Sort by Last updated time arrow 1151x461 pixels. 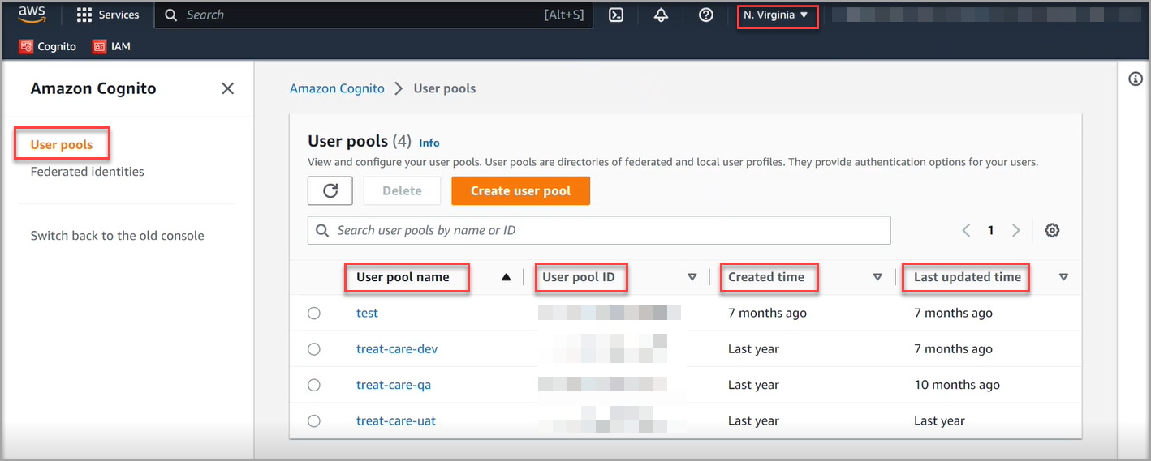tap(1063, 277)
